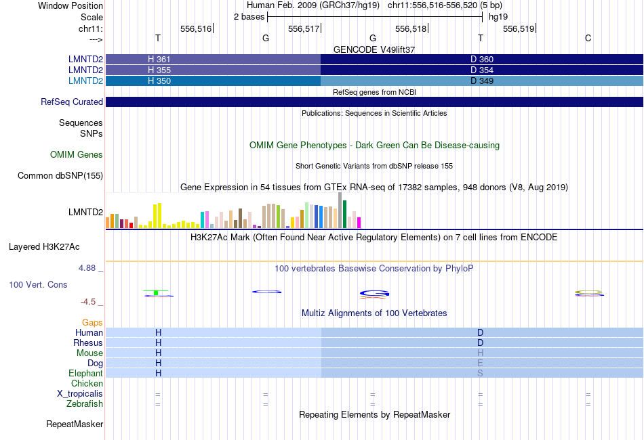
Task: Click the Common dbSNP(155) label
Action: [60, 175]
